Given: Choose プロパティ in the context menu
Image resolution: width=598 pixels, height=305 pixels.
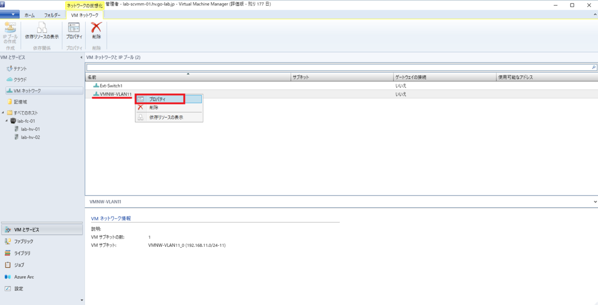Looking at the screenshot, I should pos(168,99).
